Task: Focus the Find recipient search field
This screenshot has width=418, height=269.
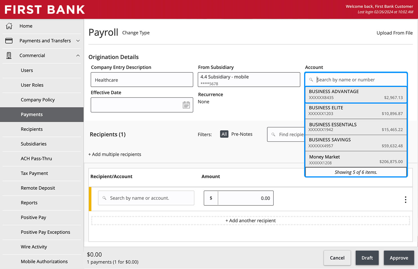Action: click(x=286, y=134)
